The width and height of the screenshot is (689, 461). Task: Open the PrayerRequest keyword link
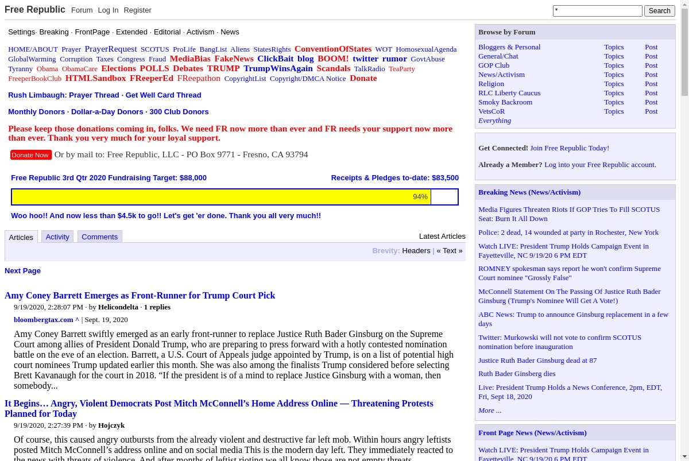[x=111, y=49]
